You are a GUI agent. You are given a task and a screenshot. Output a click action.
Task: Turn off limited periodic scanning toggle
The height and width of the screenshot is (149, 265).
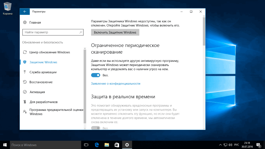coord(96,75)
